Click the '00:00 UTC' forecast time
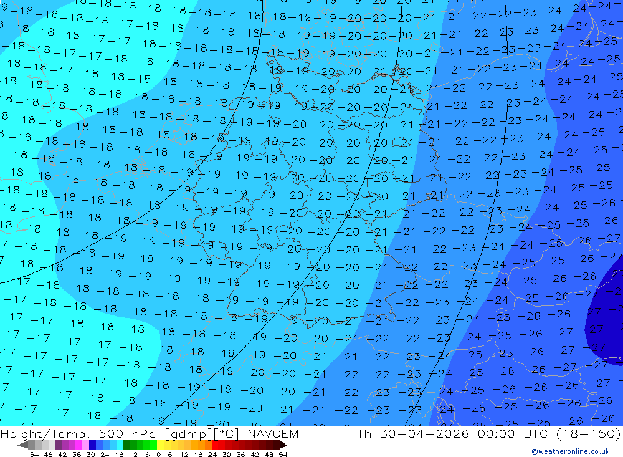This screenshot has width=623, height=457. [513, 433]
